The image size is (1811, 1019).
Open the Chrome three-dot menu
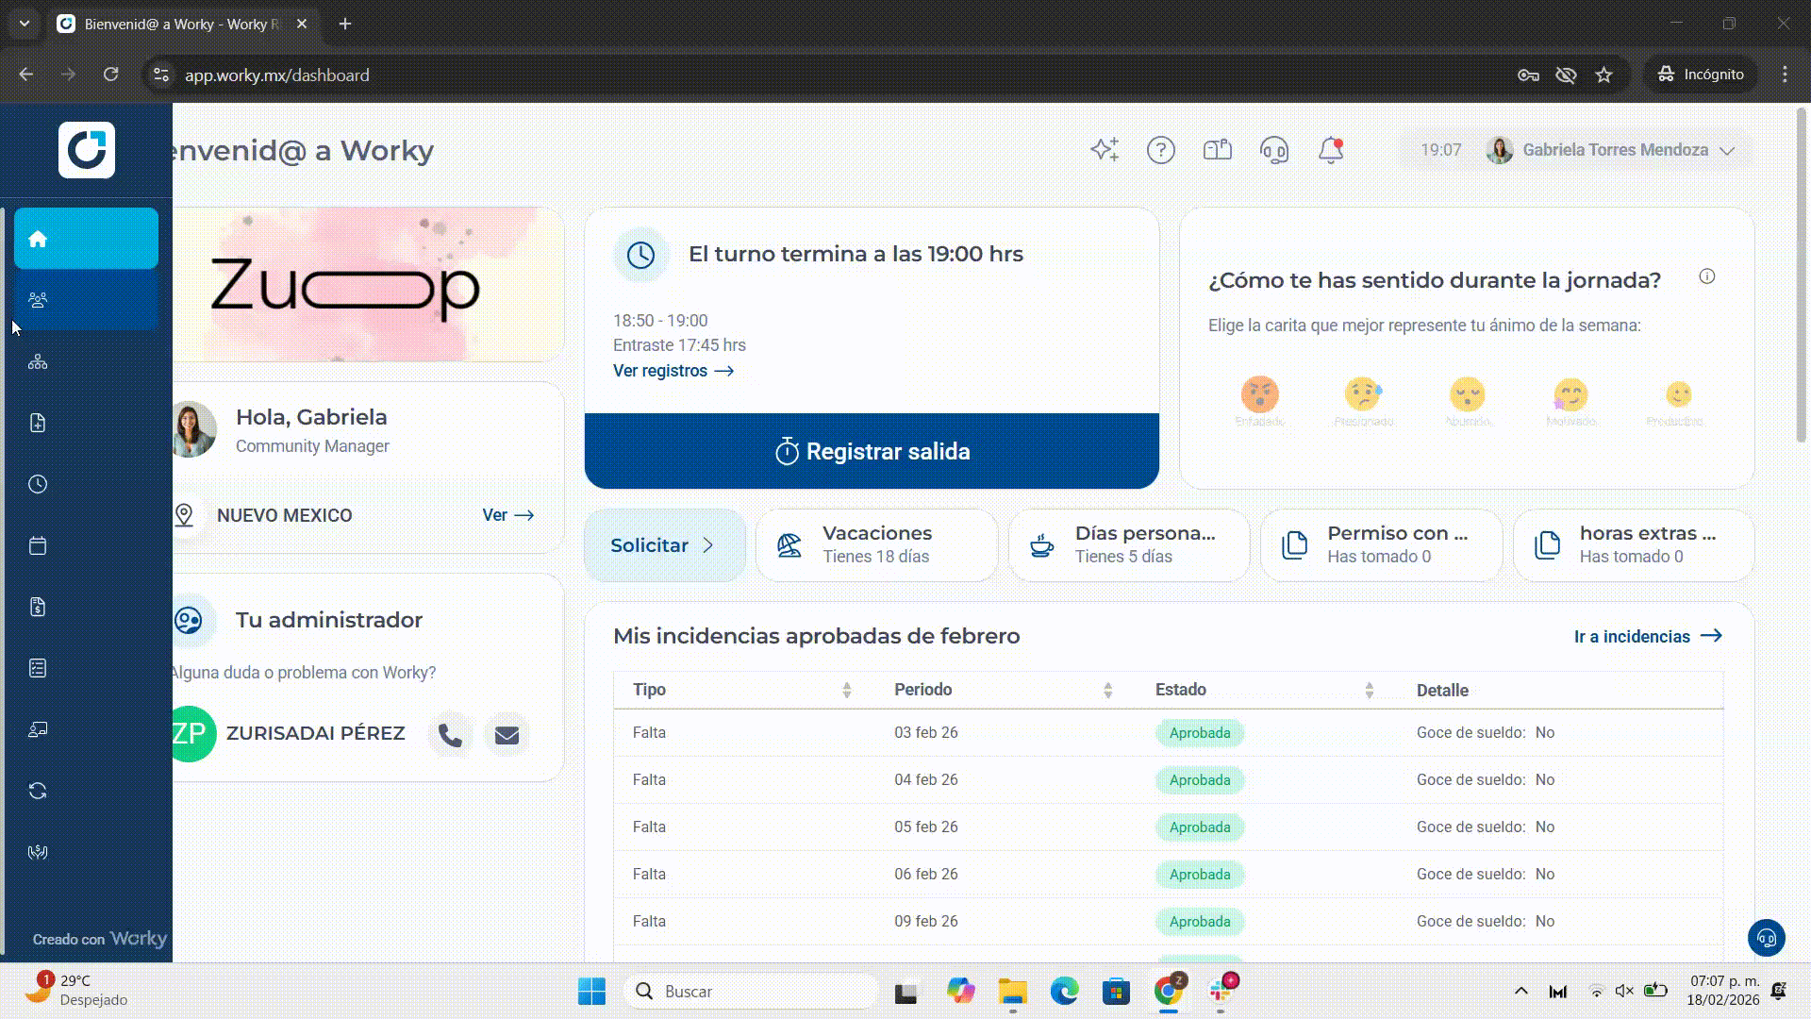point(1785,75)
